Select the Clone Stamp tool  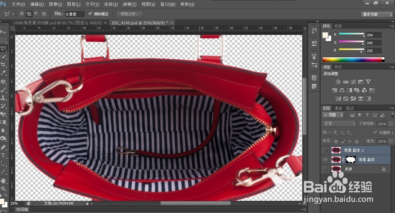click(x=3, y=98)
